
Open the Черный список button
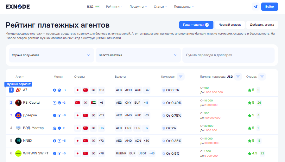point(230,25)
